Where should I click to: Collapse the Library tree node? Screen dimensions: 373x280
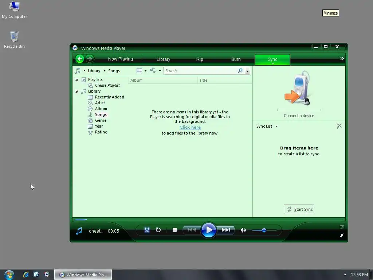pyautogui.click(x=76, y=92)
